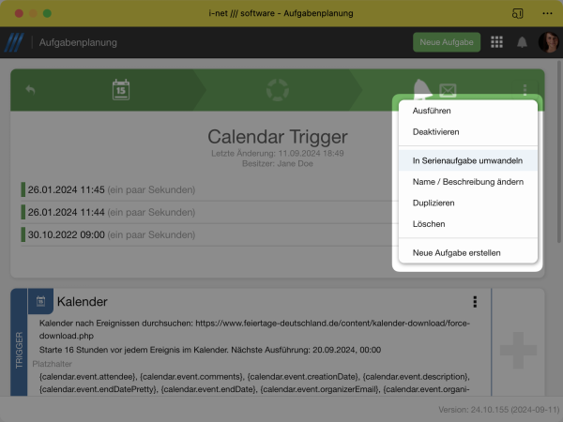This screenshot has width=563, height=422.
Task: Click the calendar trigger step icon
Action: (121, 90)
